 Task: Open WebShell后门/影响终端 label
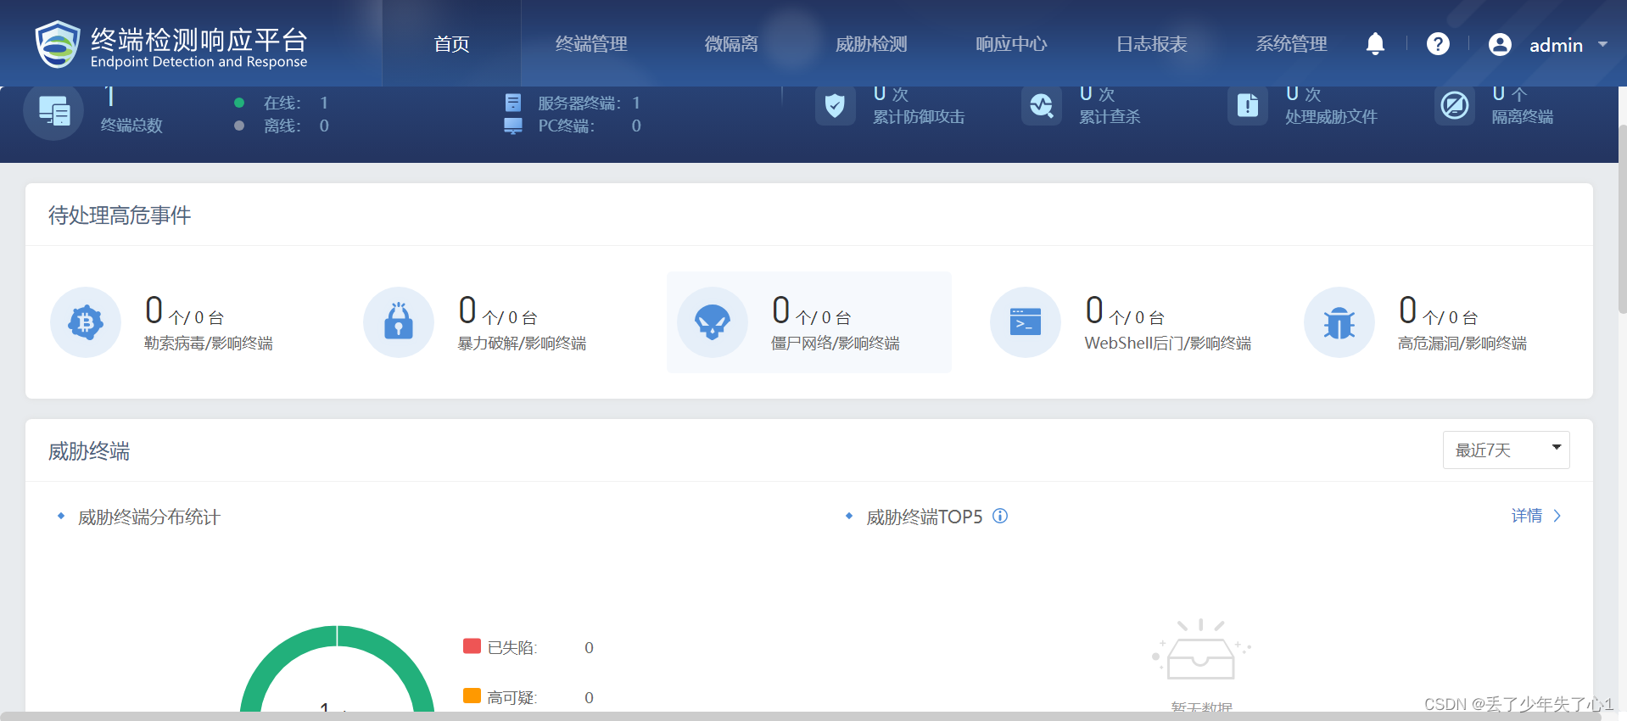tap(1168, 343)
